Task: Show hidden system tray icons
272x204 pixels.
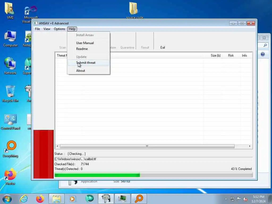Action: (226, 199)
